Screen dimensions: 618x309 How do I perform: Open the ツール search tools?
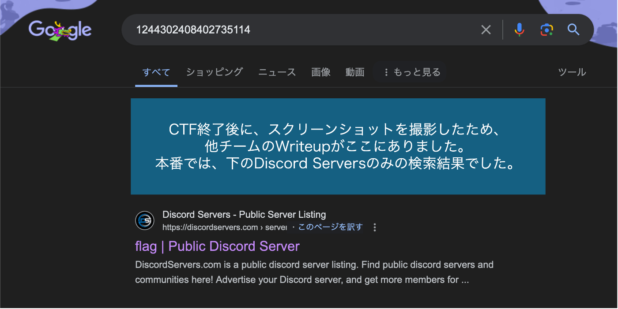coord(572,72)
